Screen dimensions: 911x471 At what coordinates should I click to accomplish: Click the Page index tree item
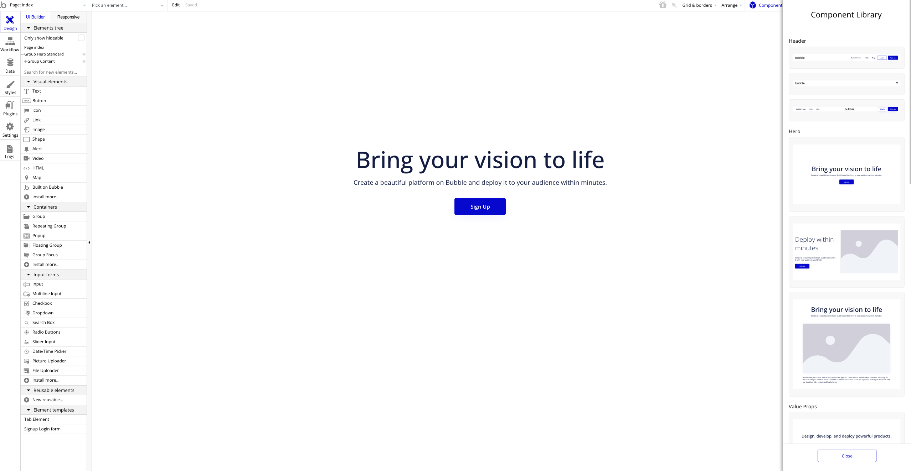(x=34, y=47)
